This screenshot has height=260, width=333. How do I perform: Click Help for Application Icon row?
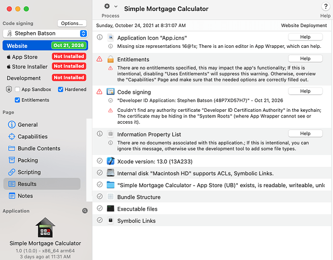tap(305, 37)
